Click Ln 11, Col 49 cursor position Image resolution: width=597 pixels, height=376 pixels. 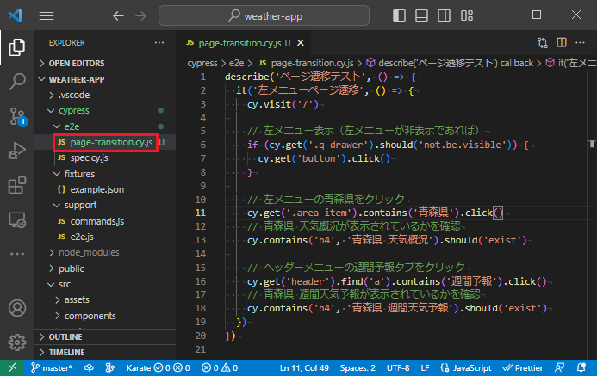tap(304, 367)
